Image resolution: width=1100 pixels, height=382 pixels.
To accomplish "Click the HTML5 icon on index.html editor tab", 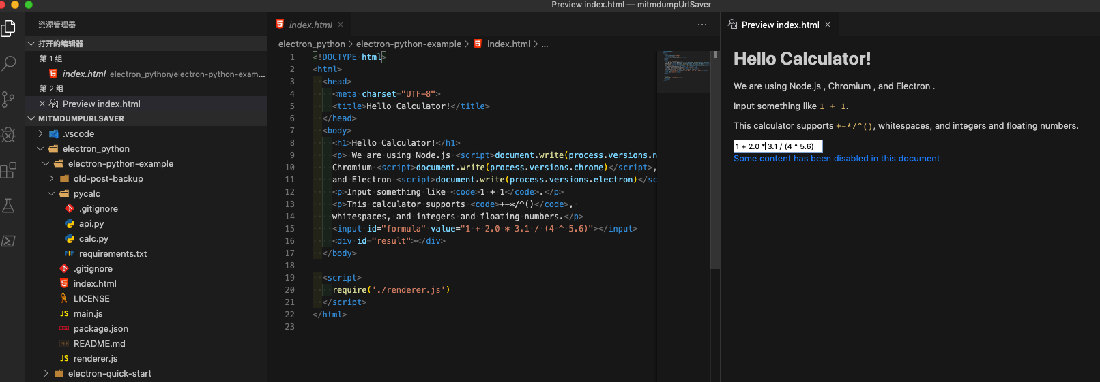I will (x=280, y=24).
